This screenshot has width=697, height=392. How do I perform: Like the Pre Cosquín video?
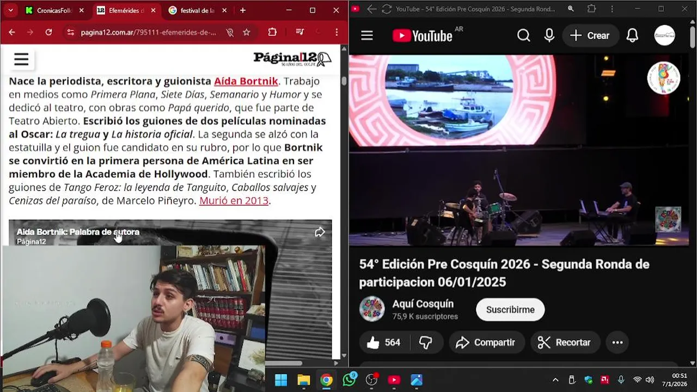coord(382,342)
